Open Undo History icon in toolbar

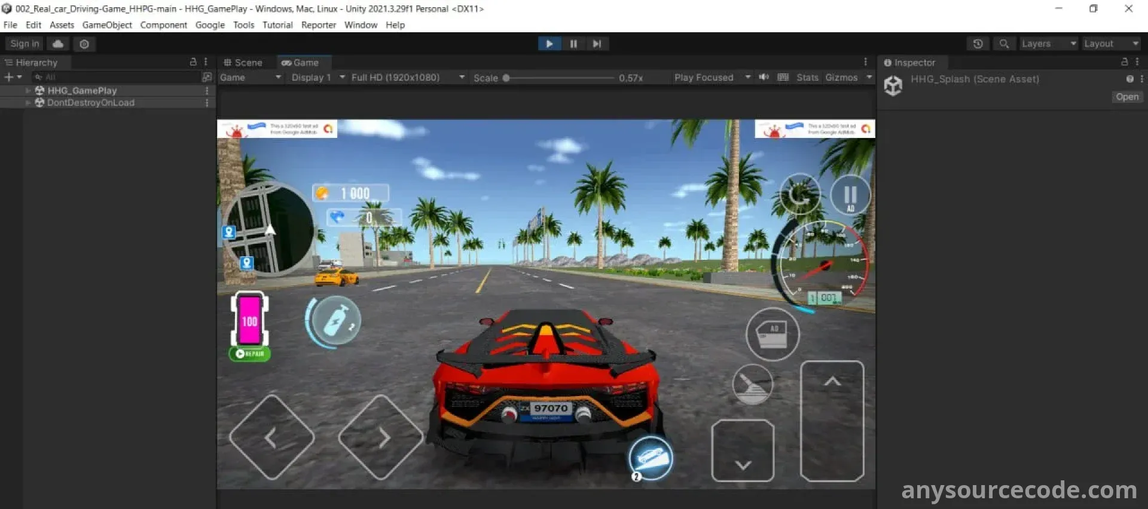(x=978, y=44)
